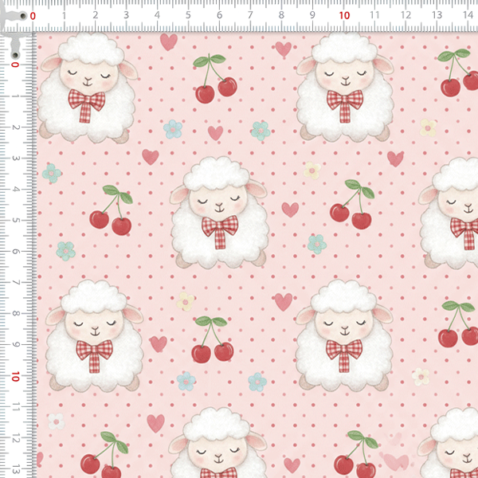Screen dimensions: 478x478
Task: Select the number 4 on the vertical ruler
Action: [x=15, y=190]
